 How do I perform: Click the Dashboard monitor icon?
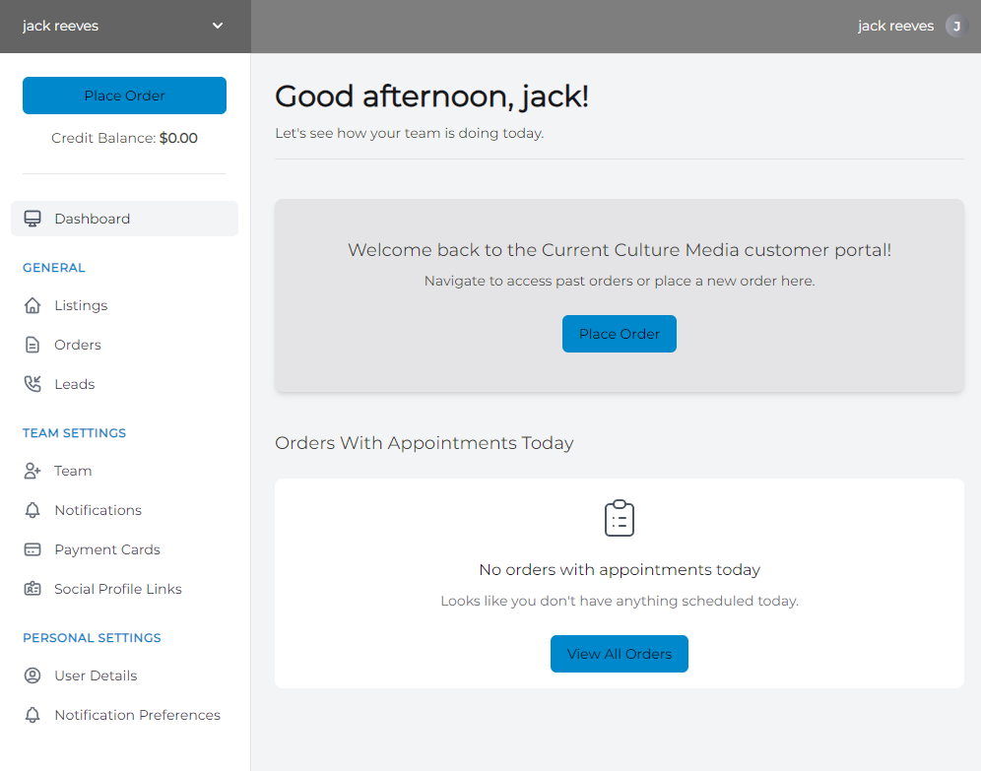point(33,219)
